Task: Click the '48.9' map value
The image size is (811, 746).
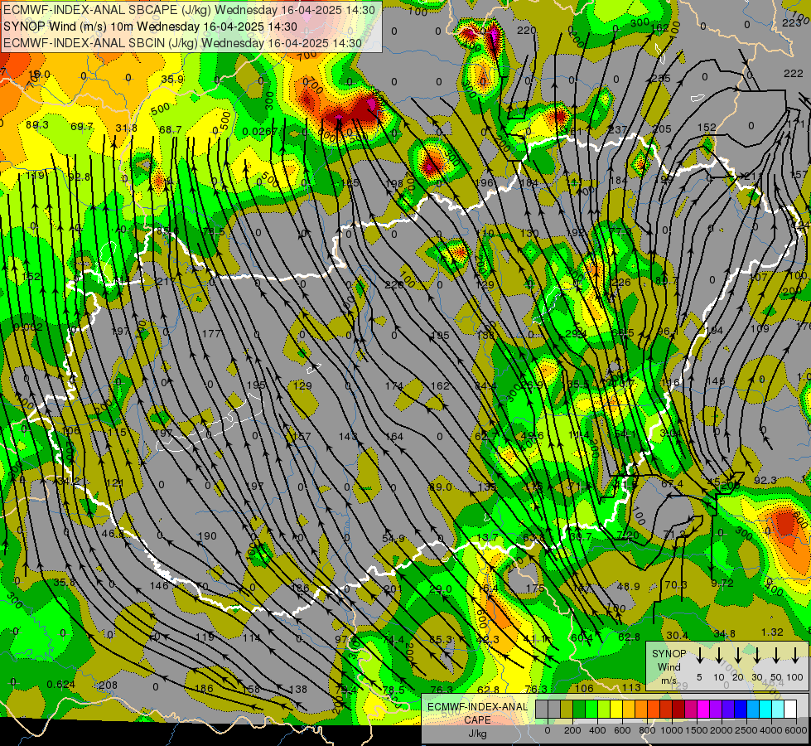Action: tap(629, 586)
